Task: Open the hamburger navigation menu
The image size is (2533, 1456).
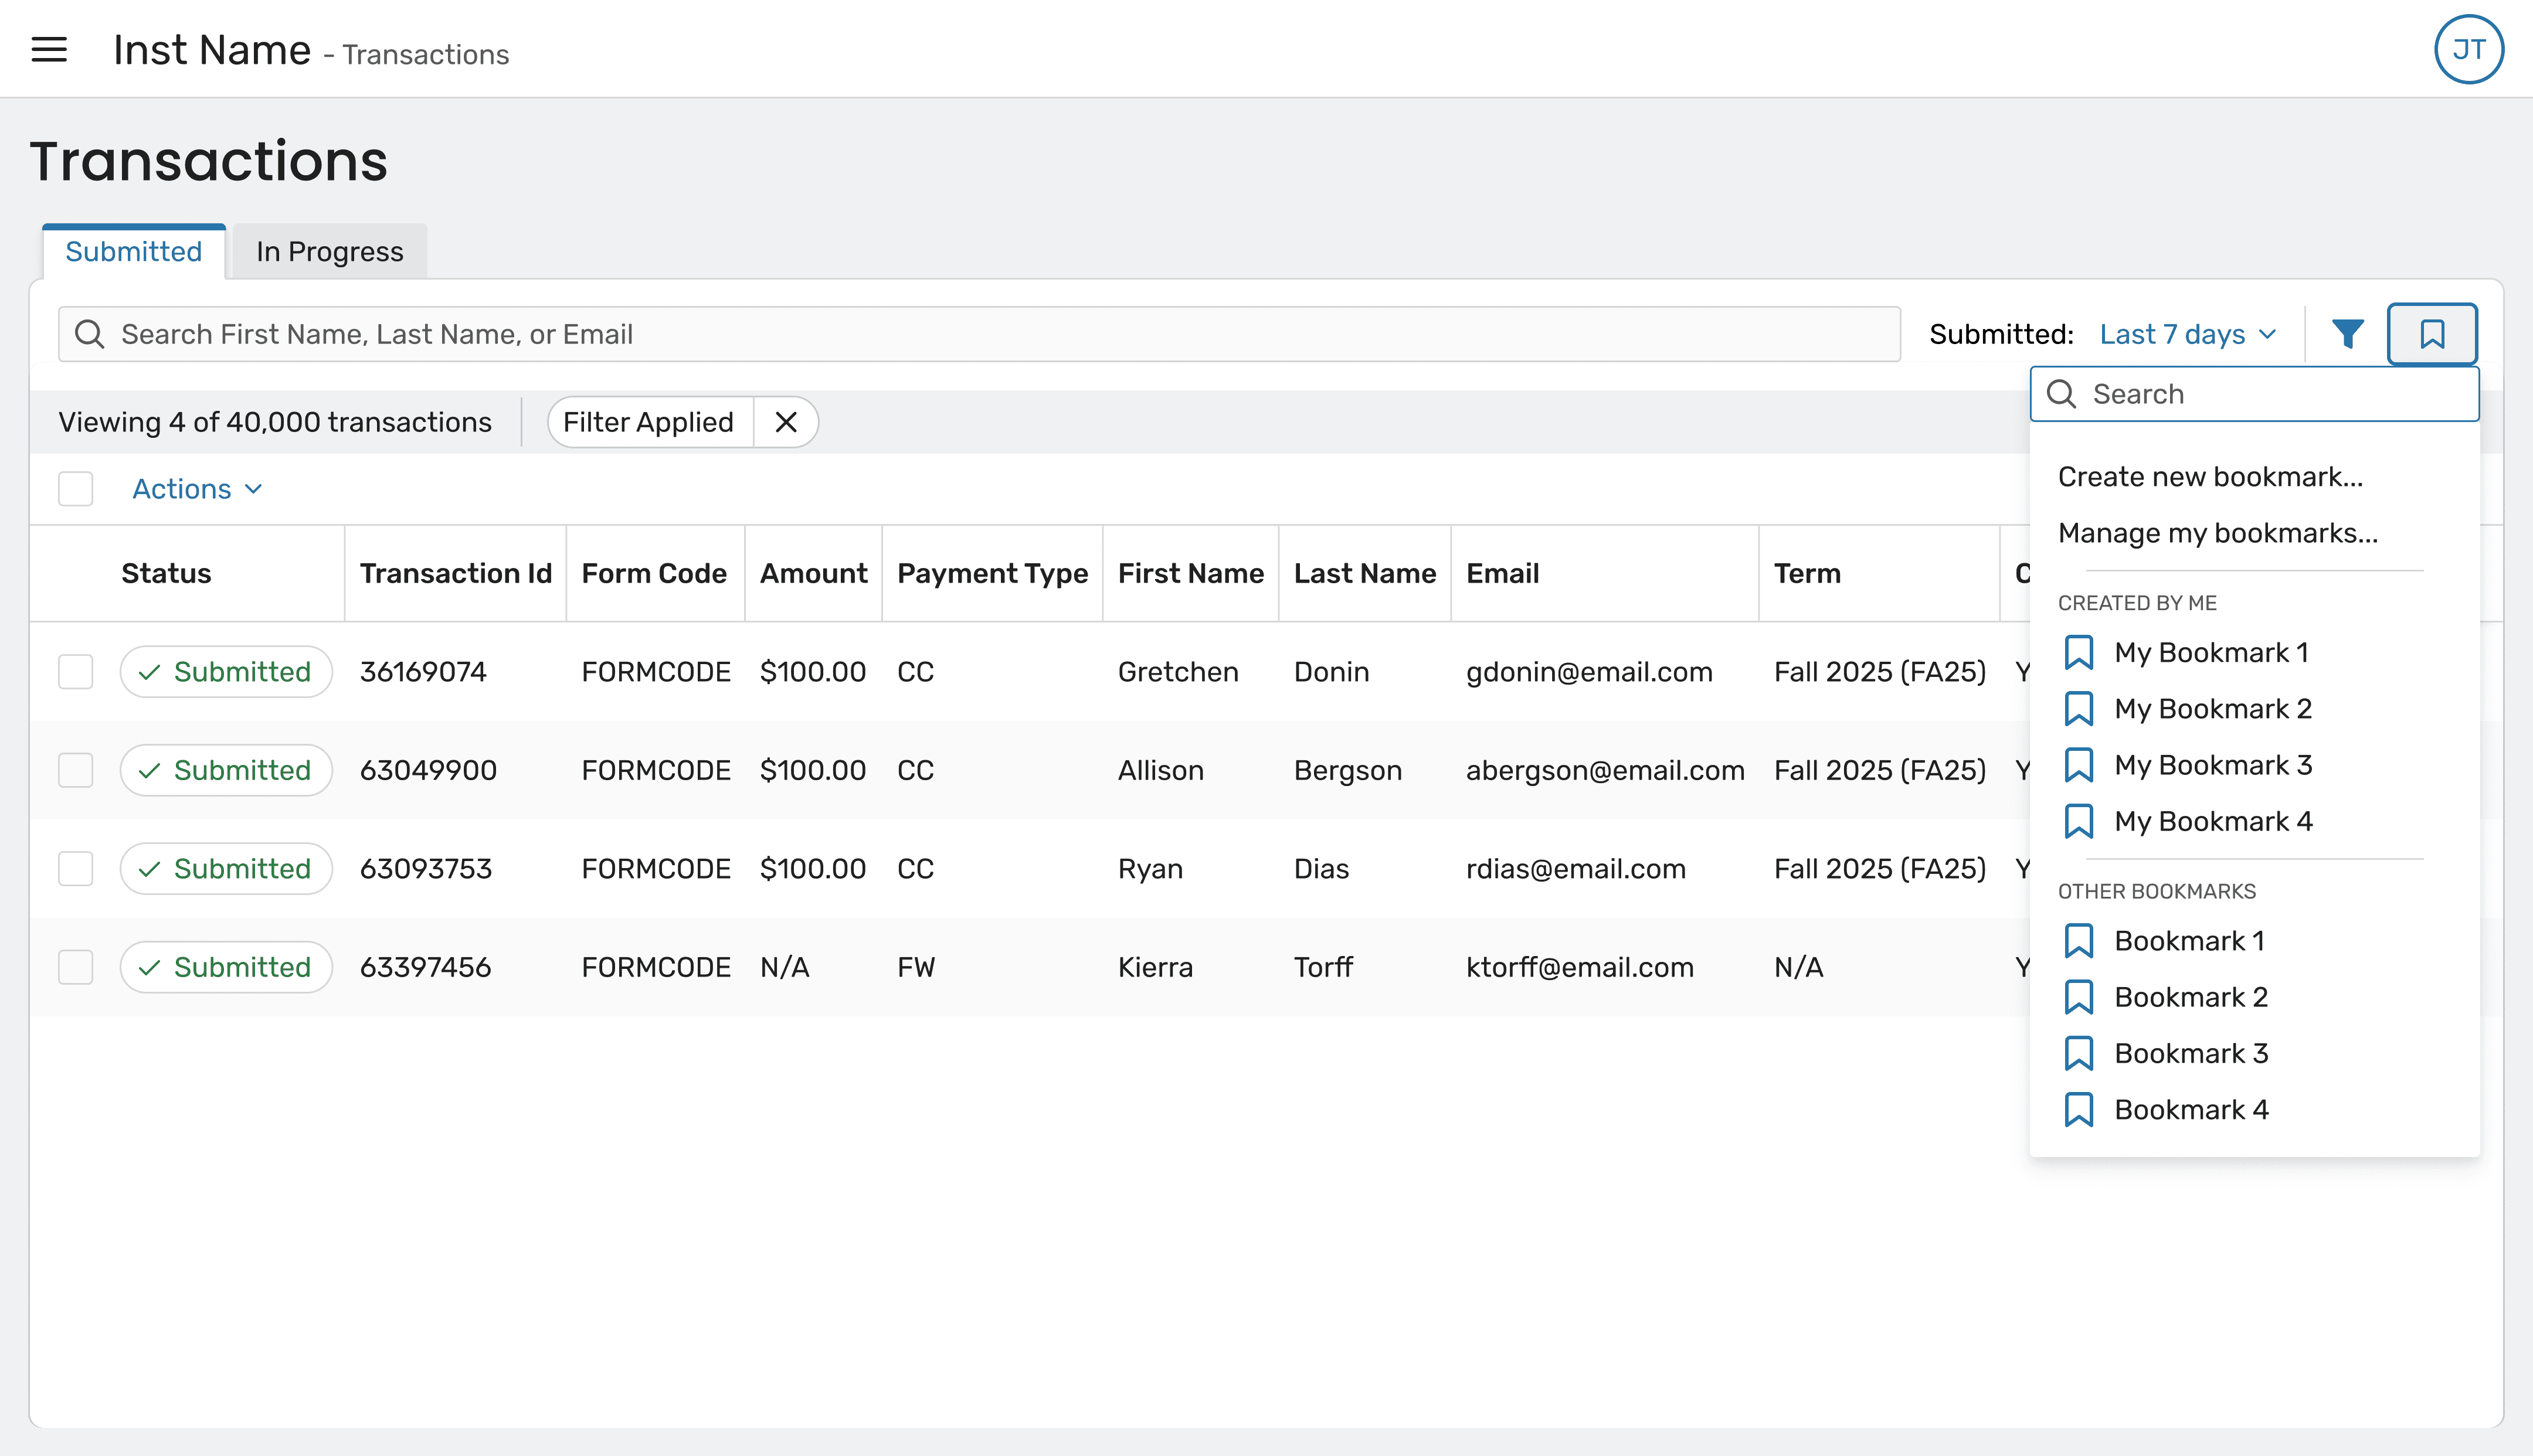Action: click(49, 49)
